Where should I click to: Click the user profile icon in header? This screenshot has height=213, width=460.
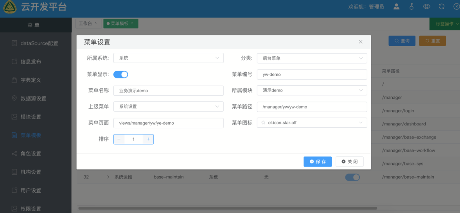(397, 7)
